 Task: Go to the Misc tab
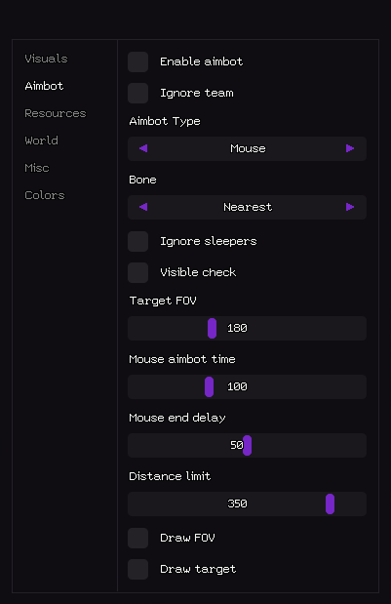click(37, 168)
